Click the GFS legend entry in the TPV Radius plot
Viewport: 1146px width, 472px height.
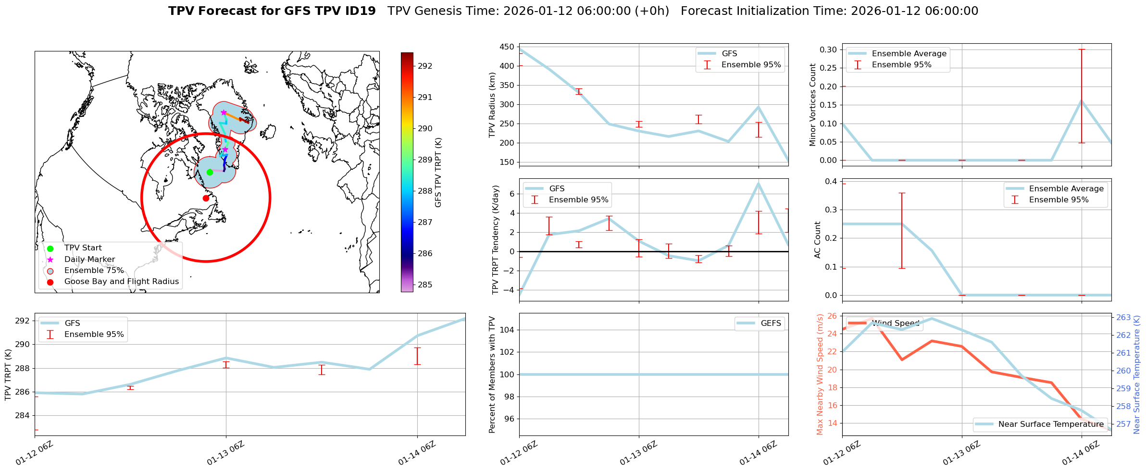(729, 54)
